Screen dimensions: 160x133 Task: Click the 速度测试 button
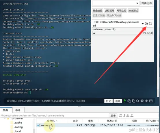click(x=133, y=10)
